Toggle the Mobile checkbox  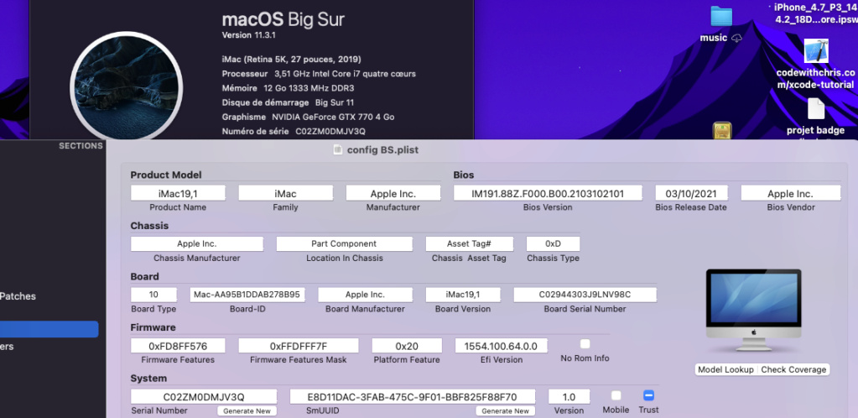click(x=616, y=395)
